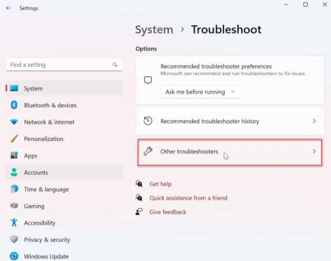Click the Bluetooth & devices icon
This screenshot has width=331, height=261.
14,105
